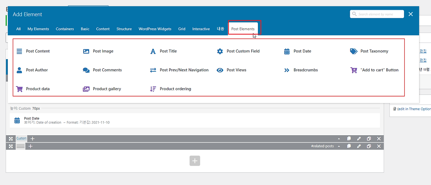The height and width of the screenshot is (185, 431).
Task: Edit the Custom row with the pencil icon
Action: tap(359, 139)
